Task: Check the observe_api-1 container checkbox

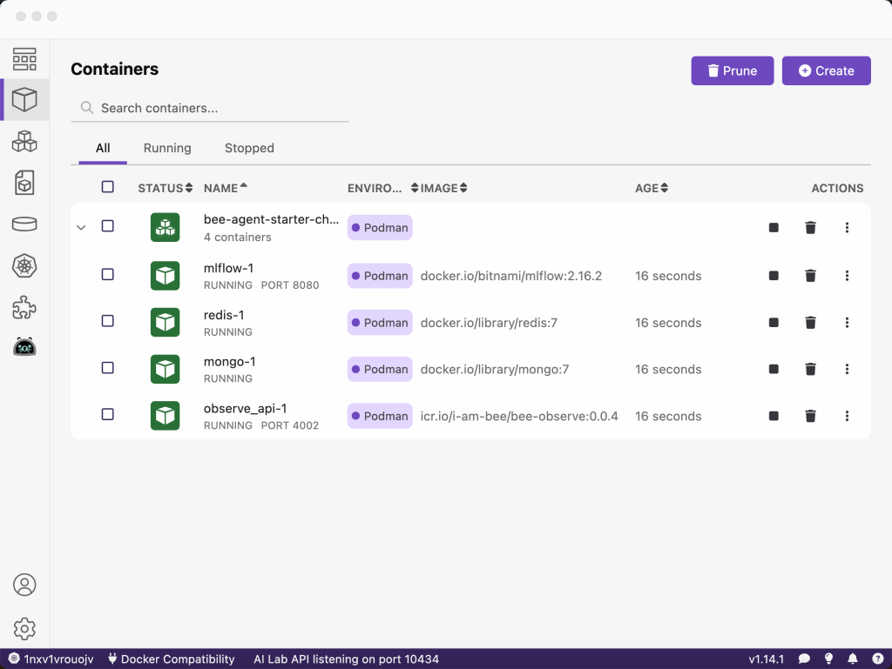Action: [108, 414]
